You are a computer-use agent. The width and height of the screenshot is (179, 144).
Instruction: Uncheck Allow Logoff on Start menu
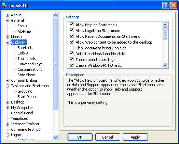coord(72,30)
